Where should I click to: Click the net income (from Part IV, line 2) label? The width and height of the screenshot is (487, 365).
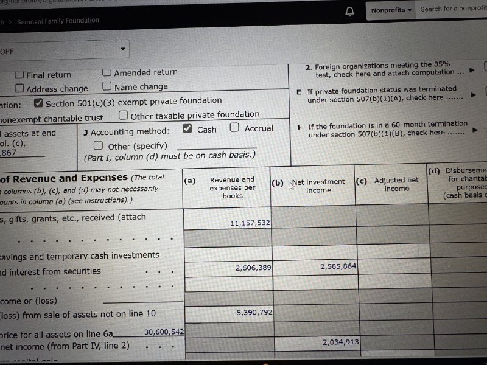[65, 346]
